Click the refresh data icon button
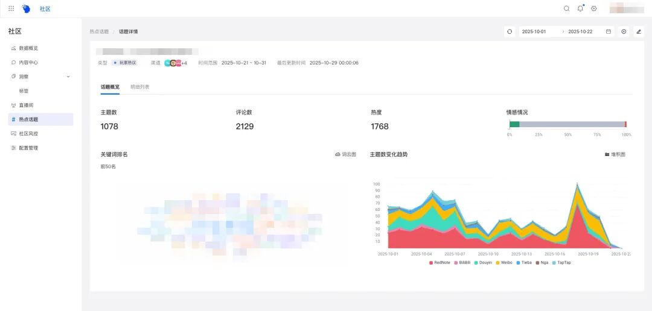 (x=510, y=31)
